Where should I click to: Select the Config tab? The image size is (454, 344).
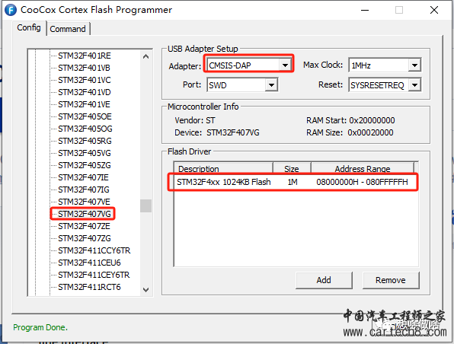29,27
